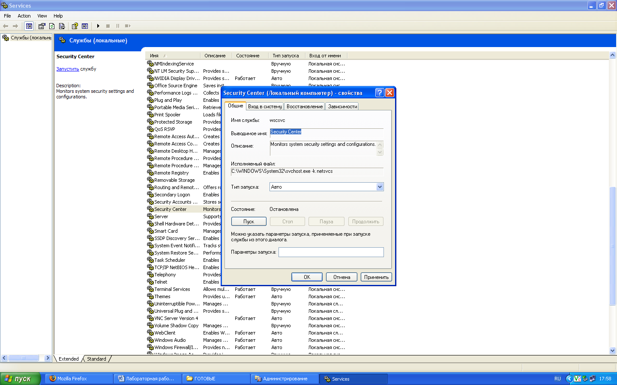Click the OK button in the dialog
The width and height of the screenshot is (617, 385).
[307, 277]
